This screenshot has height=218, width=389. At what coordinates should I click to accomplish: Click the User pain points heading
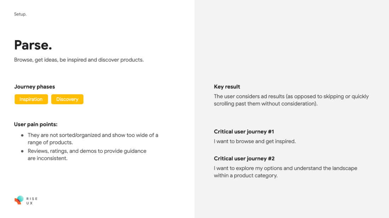(x=36, y=124)
